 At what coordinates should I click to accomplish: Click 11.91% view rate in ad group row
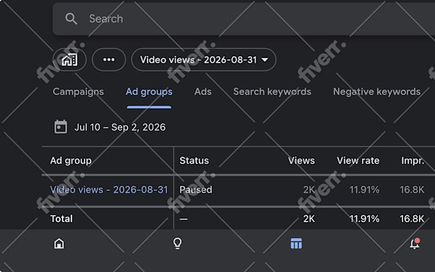pos(364,190)
